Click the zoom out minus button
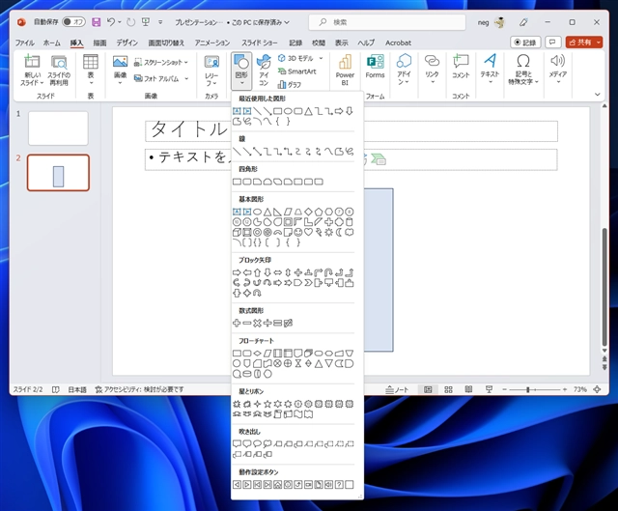This screenshot has width=618, height=511. tap(504, 389)
